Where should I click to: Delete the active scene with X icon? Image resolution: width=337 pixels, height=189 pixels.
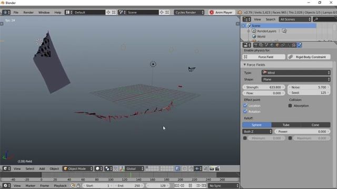coord(167,12)
